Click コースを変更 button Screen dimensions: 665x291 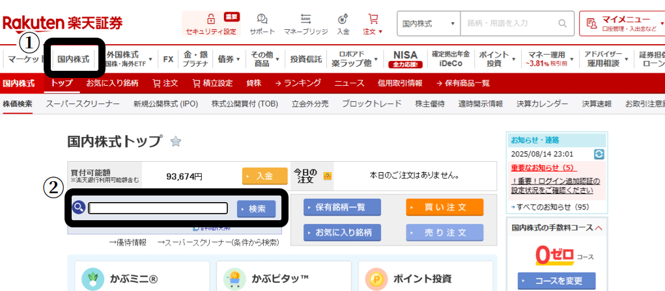556,281
